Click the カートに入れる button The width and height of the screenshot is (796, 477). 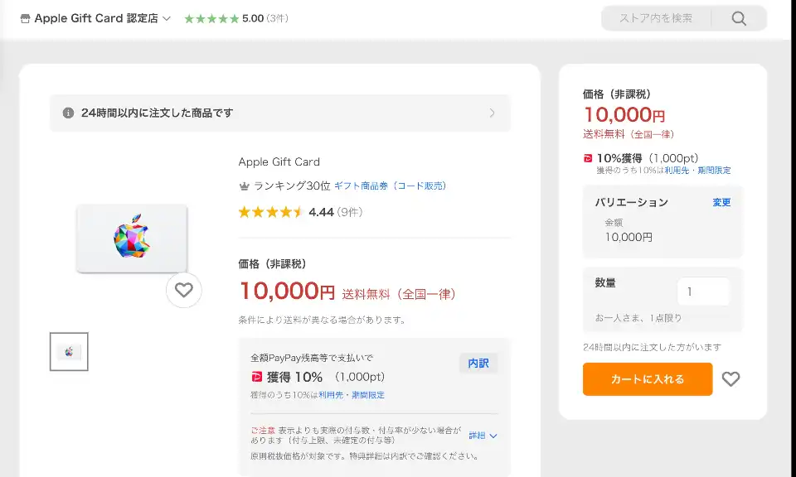648,379
